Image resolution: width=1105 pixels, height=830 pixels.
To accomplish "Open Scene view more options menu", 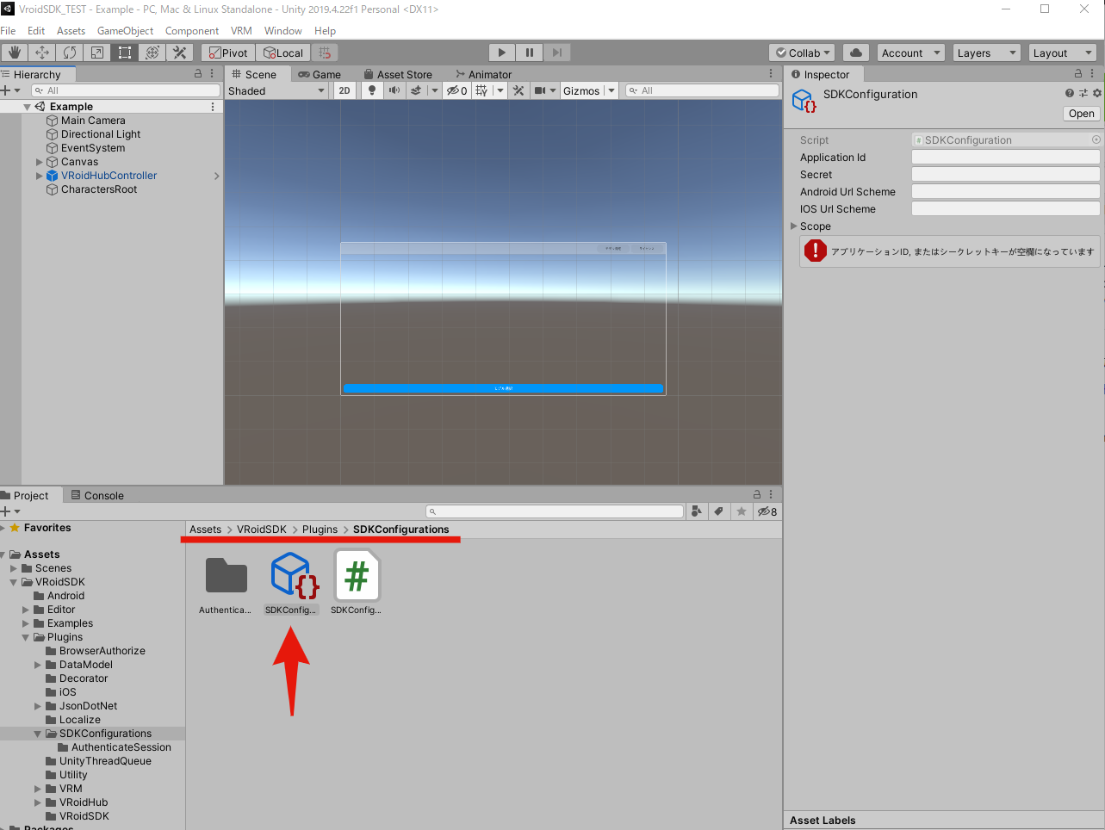I will [x=771, y=74].
